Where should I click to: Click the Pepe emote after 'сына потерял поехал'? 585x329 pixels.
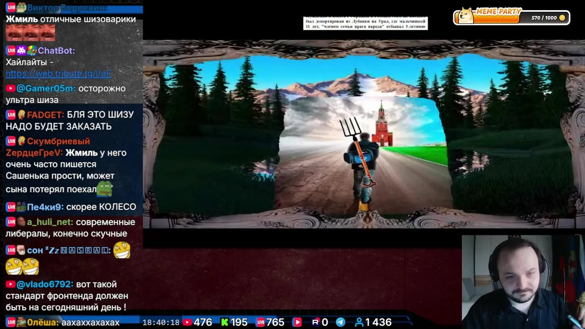pyautogui.click(x=105, y=188)
